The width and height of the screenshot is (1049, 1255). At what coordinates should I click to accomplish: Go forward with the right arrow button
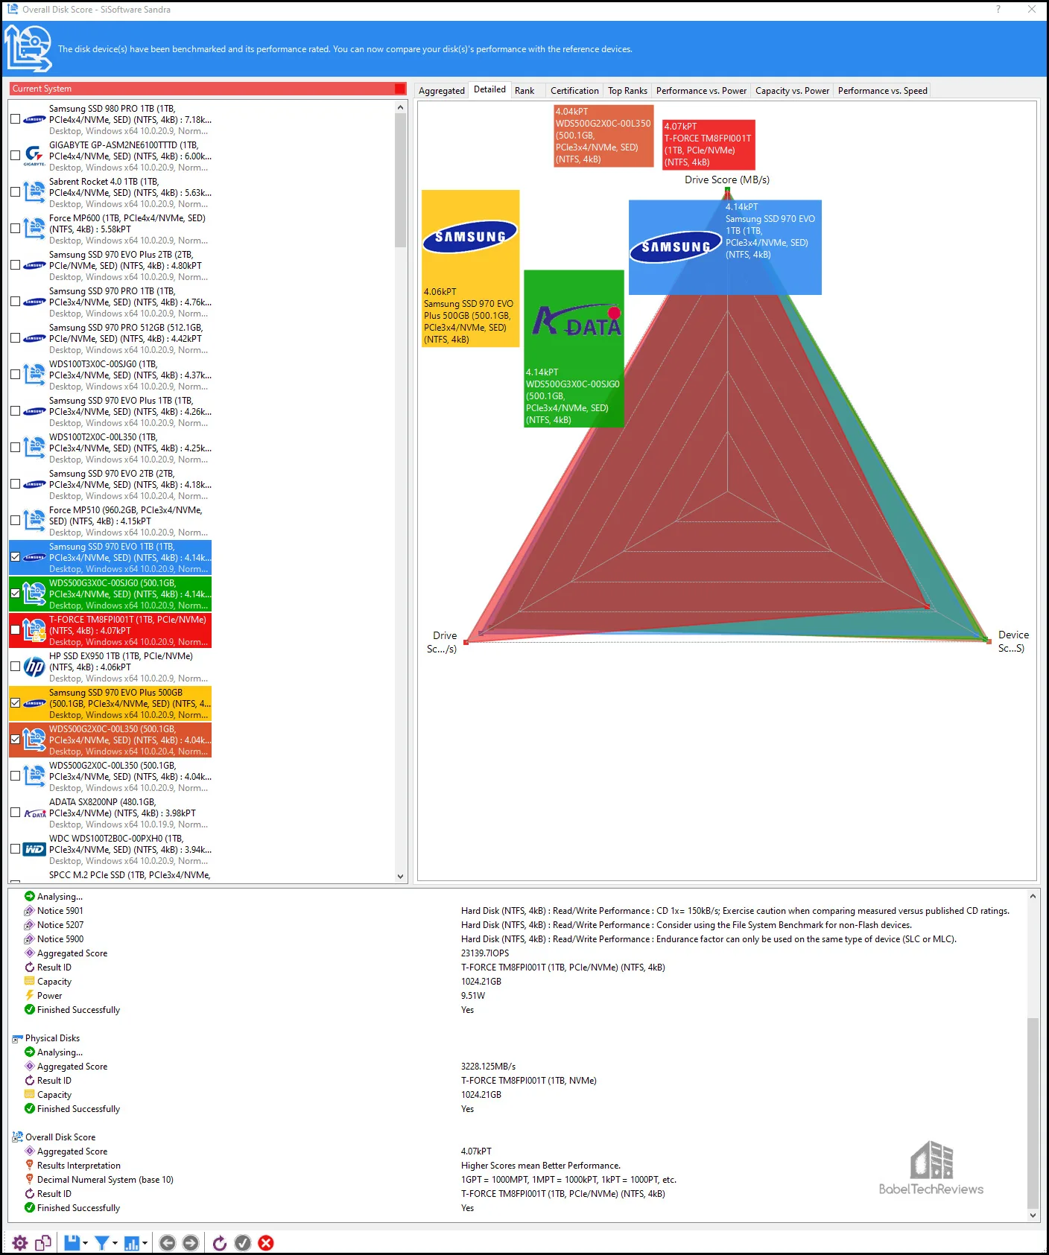coord(191,1242)
